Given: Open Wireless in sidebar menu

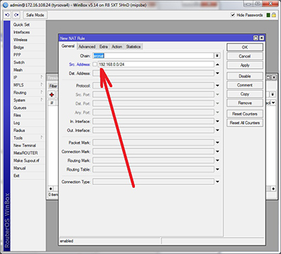Looking at the screenshot, I should coord(28,39).
